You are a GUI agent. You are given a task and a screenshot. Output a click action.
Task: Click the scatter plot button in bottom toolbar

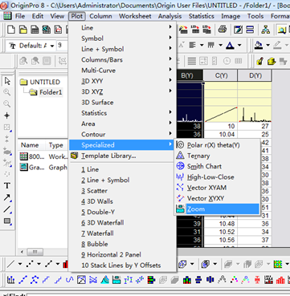[x=30, y=264]
